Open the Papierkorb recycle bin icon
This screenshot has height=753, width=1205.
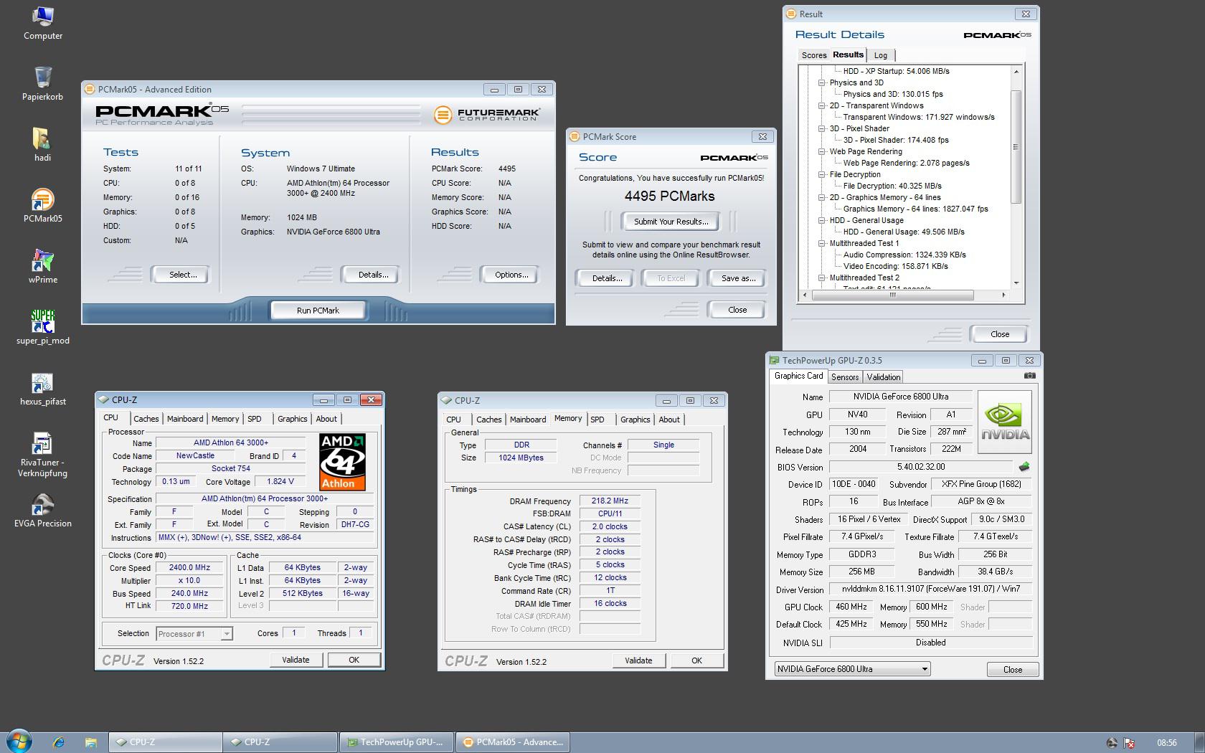(x=42, y=84)
